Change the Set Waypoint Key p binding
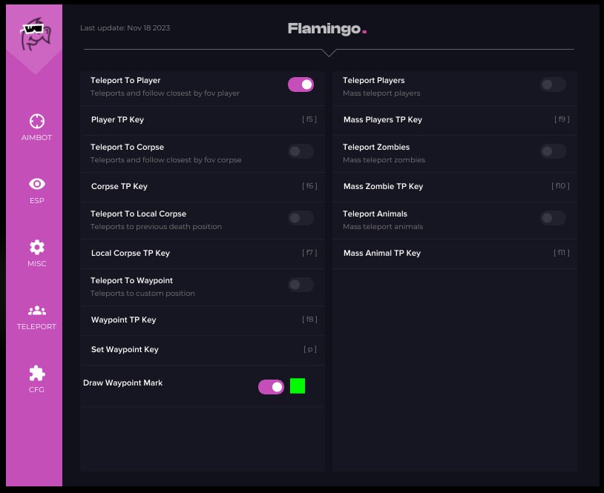 [x=310, y=349]
